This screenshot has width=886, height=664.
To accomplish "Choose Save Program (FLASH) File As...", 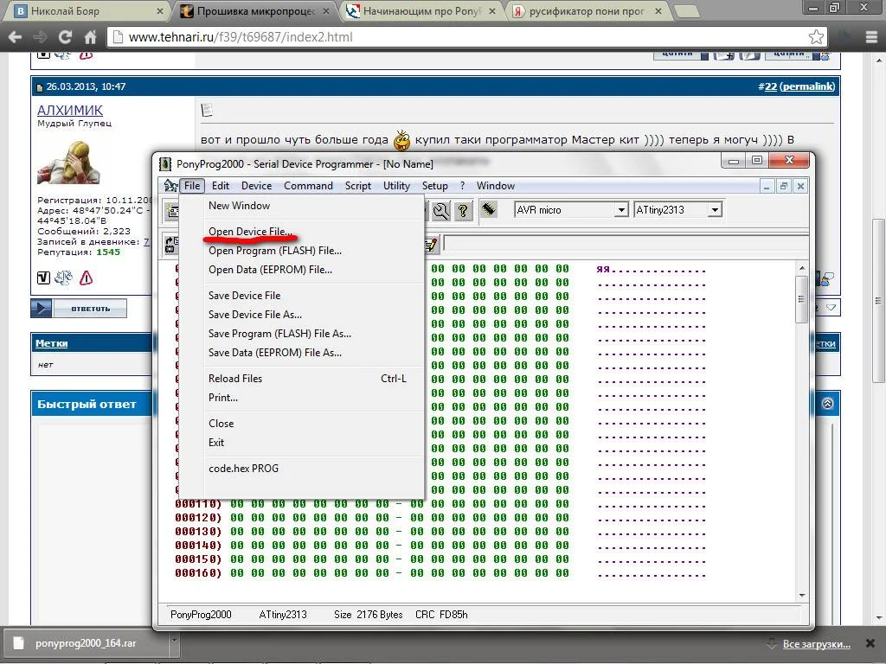I will click(302, 334).
